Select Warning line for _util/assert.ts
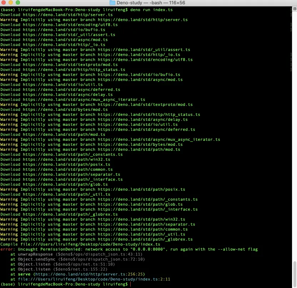The height and width of the screenshot is (288, 297). (95, 50)
